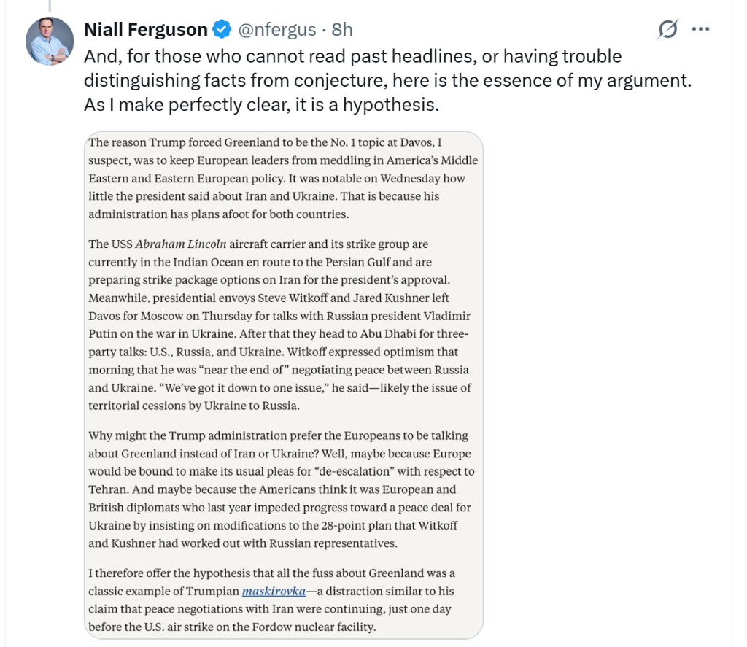The width and height of the screenshot is (747, 647).
Task: Open Niall Ferguson's profile avatar
Action: pos(50,41)
